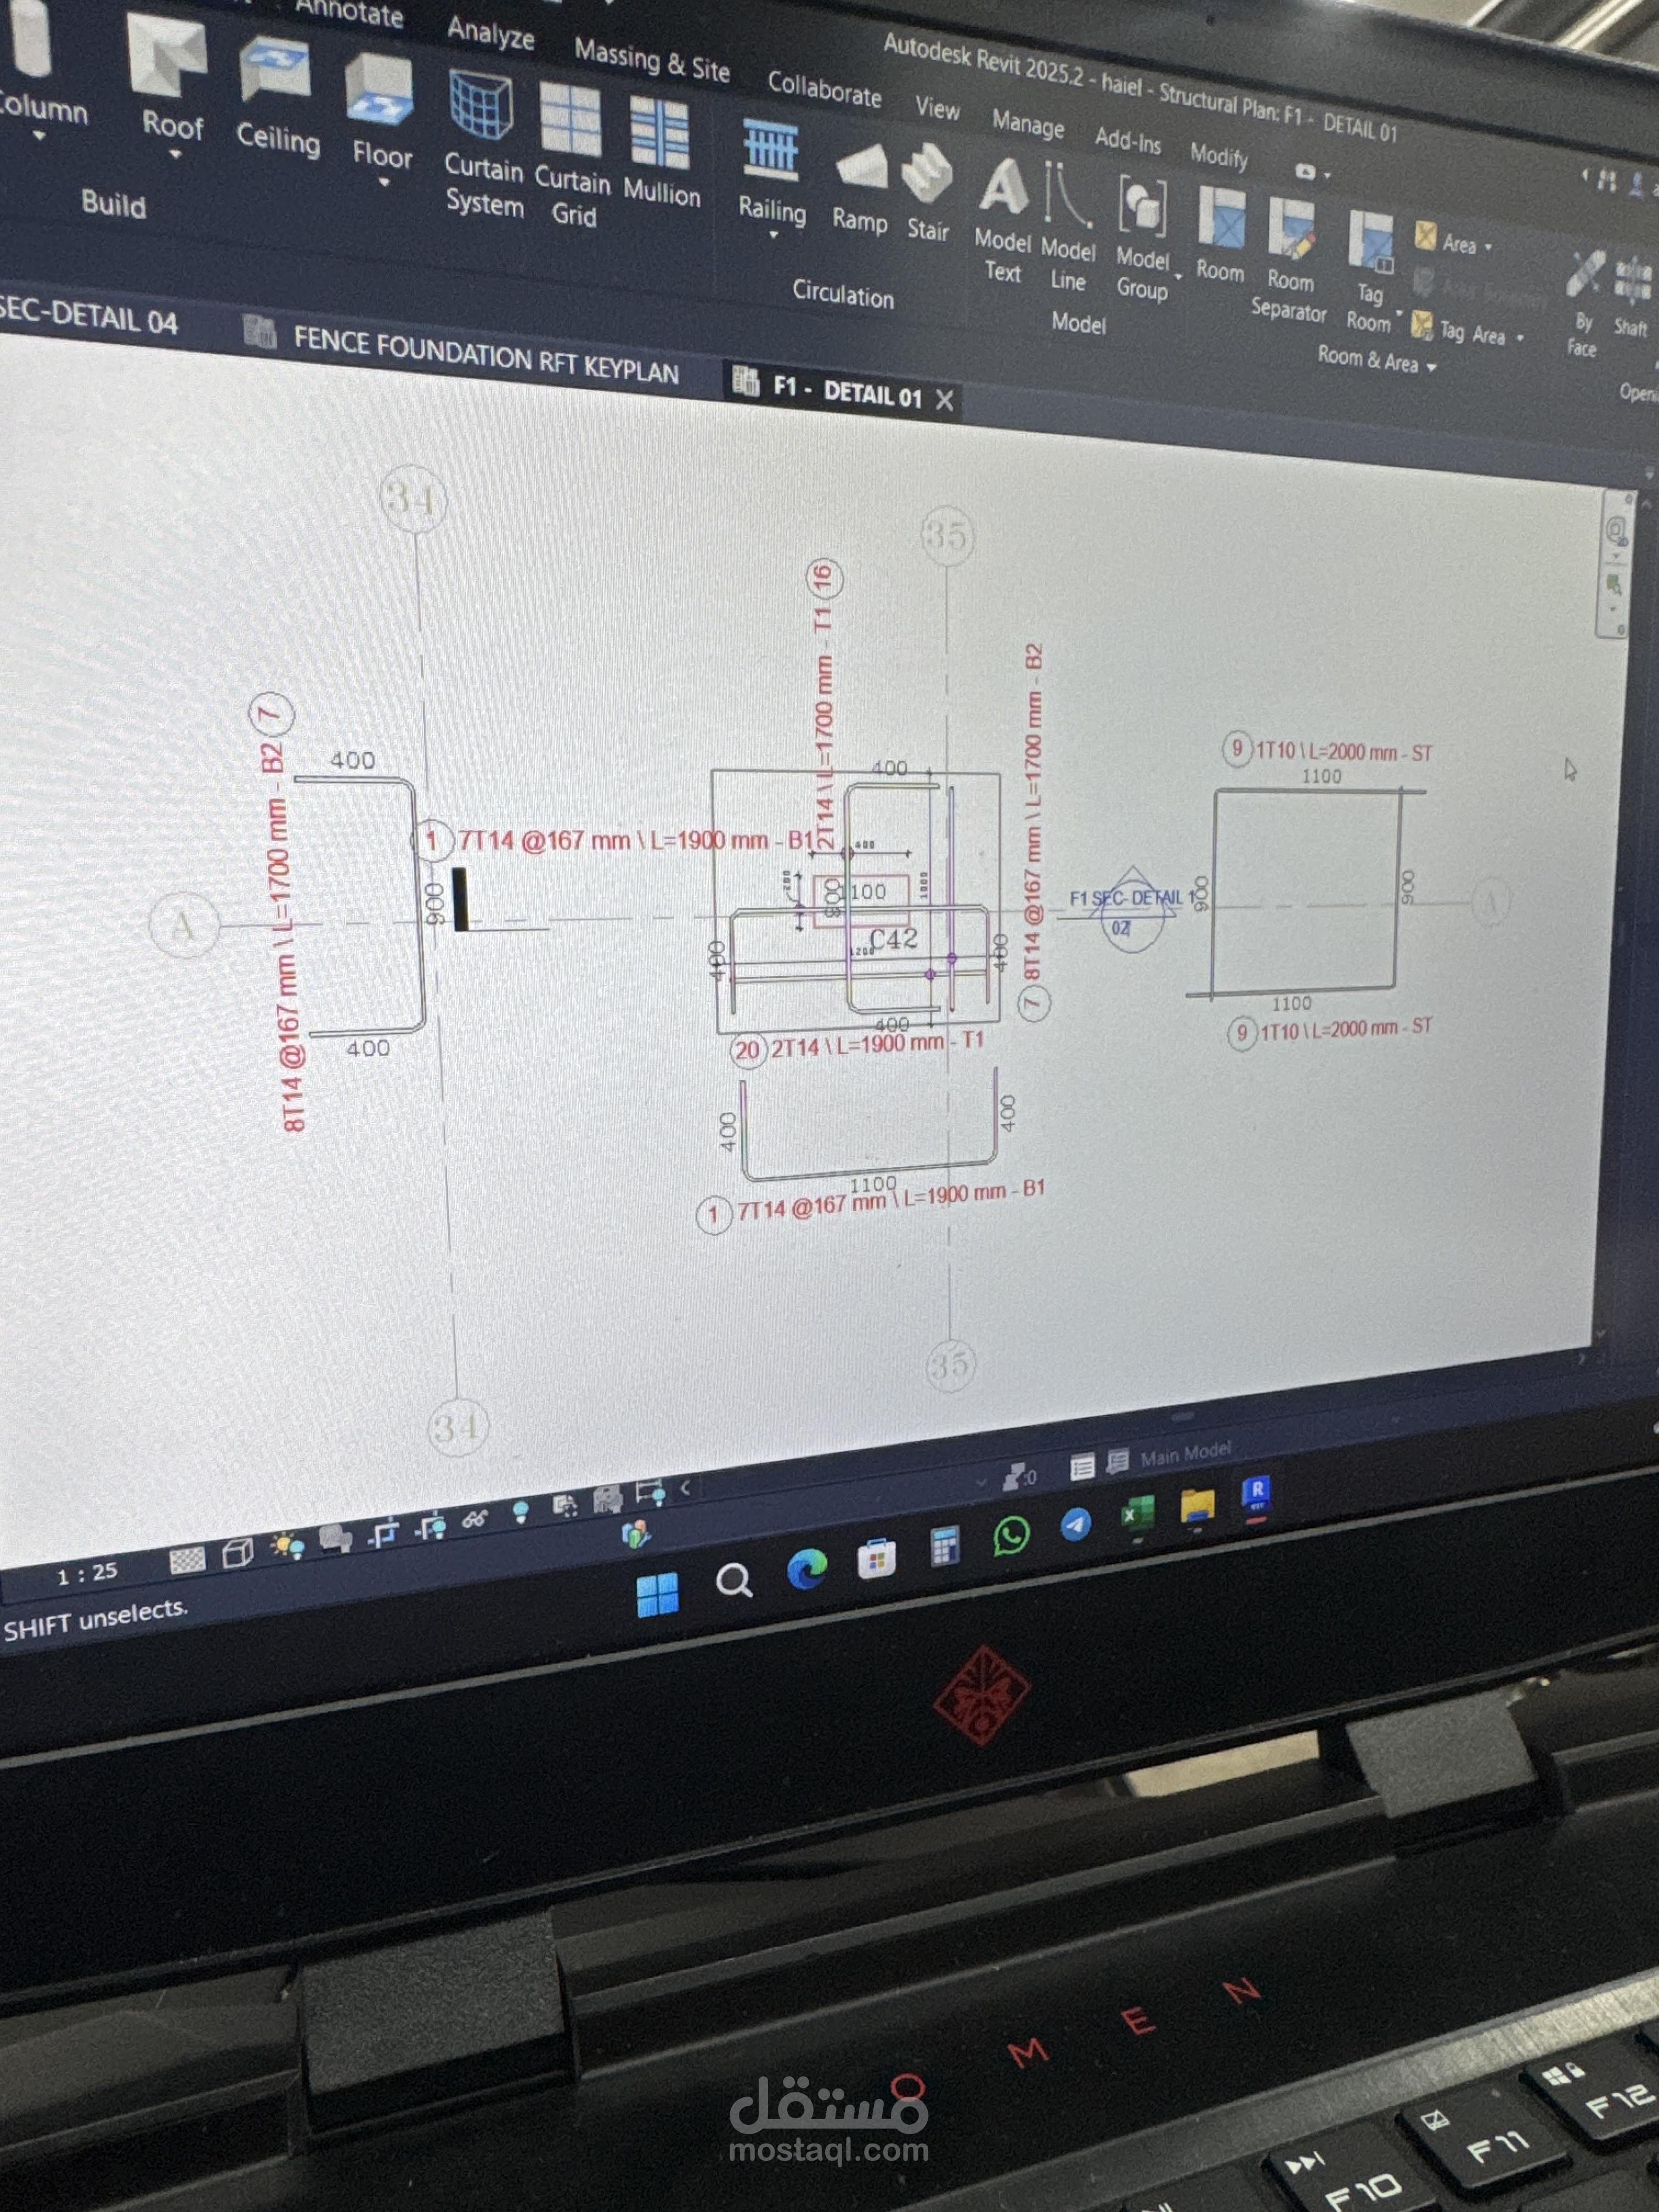Viewport: 1659px width, 2212px height.
Task: Open Windows Start menu
Action: [657, 1594]
